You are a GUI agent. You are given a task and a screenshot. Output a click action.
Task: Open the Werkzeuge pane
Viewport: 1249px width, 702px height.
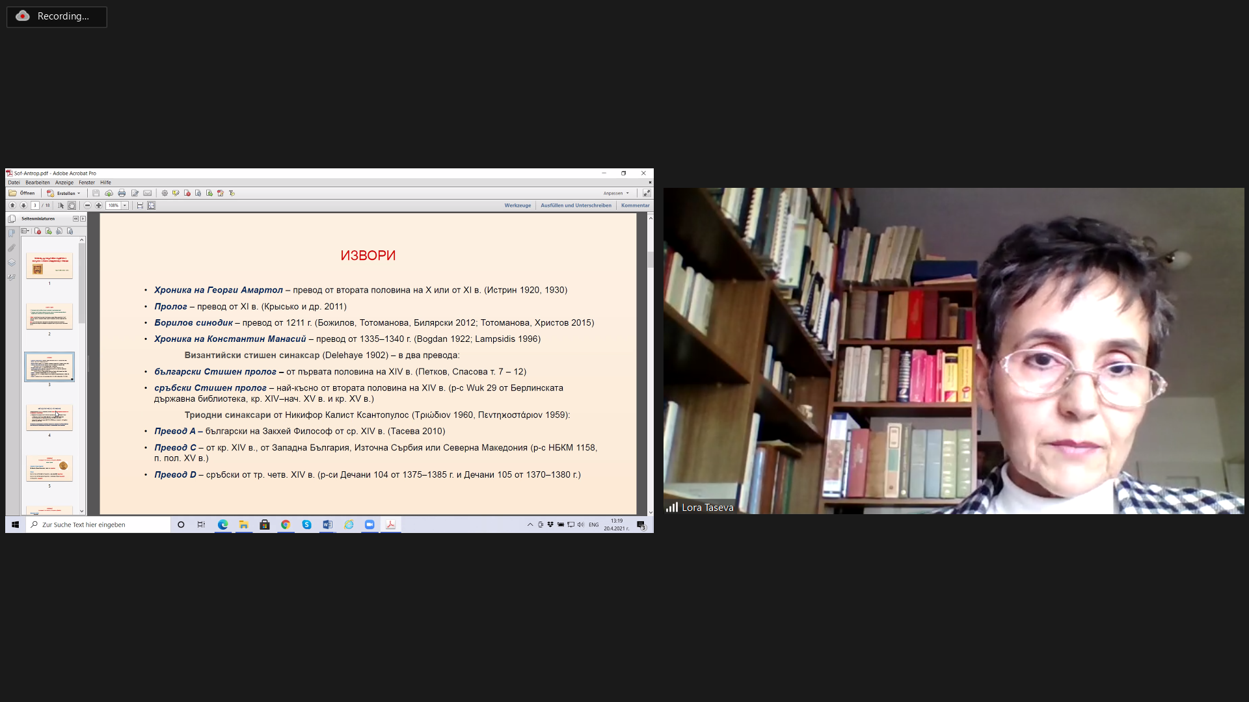(517, 205)
